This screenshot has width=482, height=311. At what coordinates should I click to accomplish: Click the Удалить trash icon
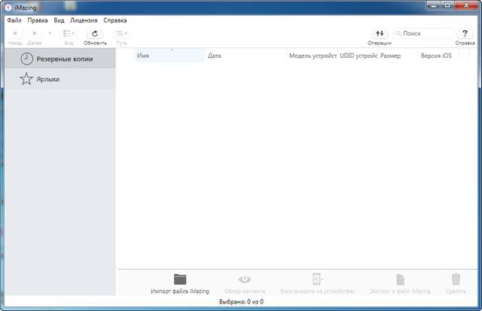coord(455,279)
